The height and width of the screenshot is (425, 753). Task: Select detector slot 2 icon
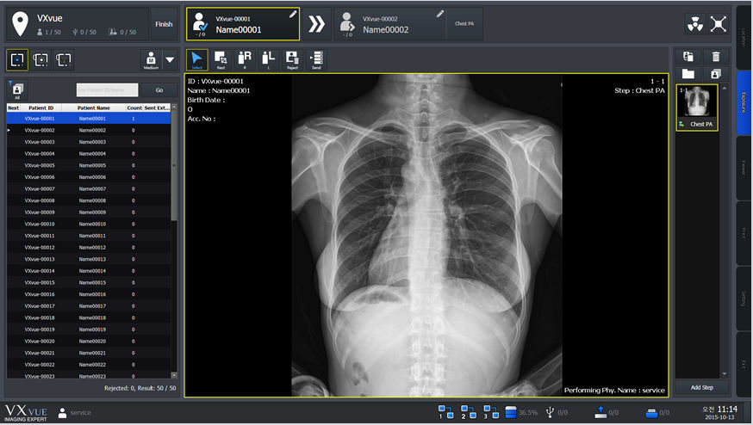(40, 60)
